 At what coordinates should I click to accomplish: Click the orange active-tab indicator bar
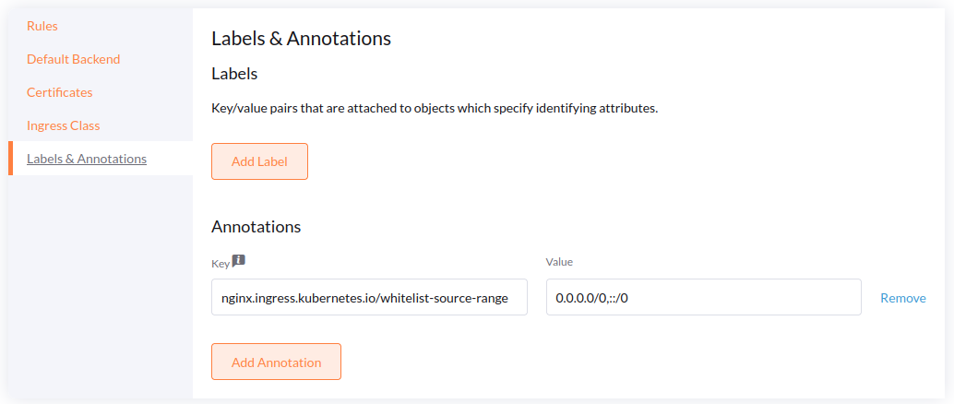coord(10,159)
